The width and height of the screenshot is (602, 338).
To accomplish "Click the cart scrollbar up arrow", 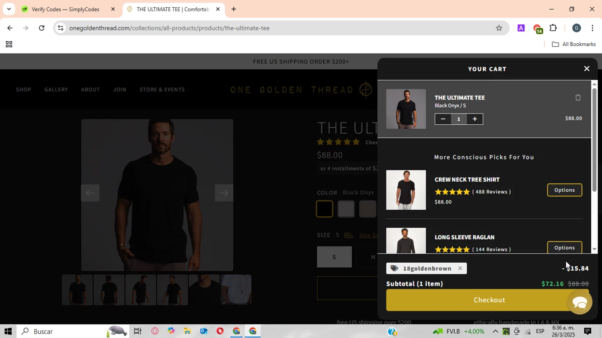I will [x=594, y=83].
